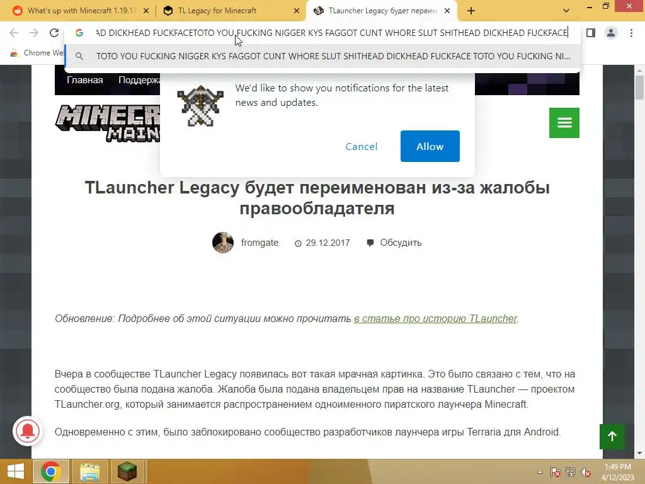Open File Explorer from the taskbar

(x=89, y=471)
